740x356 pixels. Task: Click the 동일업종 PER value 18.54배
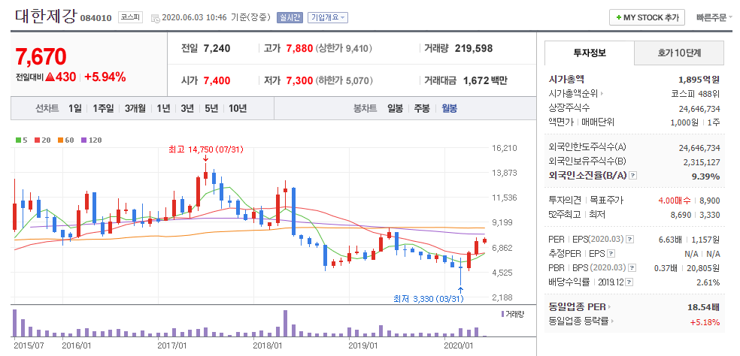coord(704,307)
